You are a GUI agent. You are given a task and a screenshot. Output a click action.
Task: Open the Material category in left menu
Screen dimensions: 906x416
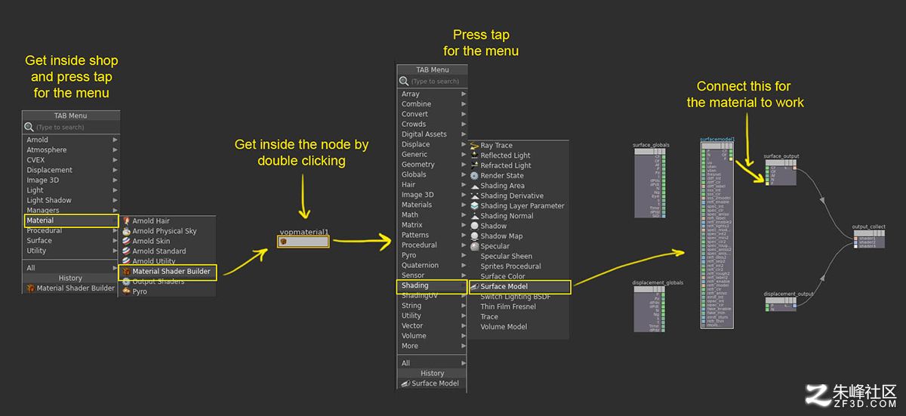pos(71,220)
